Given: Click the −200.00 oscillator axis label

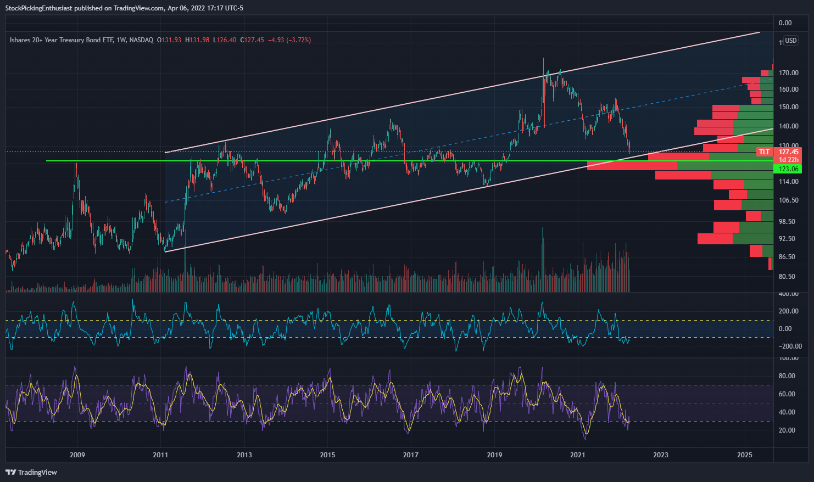Looking at the screenshot, I should (x=790, y=346).
